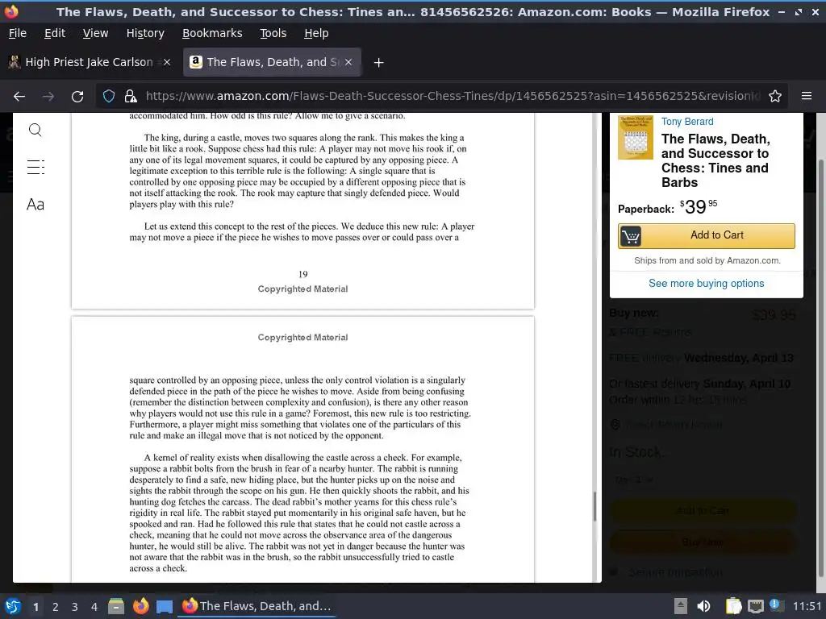Reload the current Amazon page
Screen dimensions: 826x619
(77, 97)
